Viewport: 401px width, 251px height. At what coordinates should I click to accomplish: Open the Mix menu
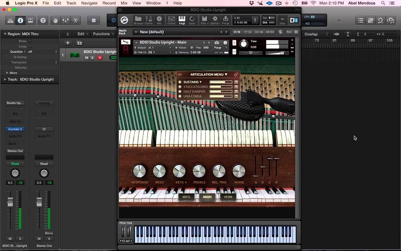coord(124,3)
